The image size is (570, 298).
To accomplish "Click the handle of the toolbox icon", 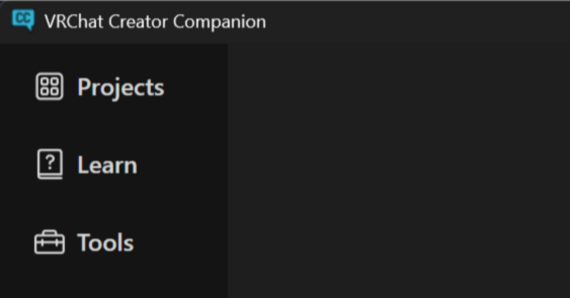I will [49, 233].
